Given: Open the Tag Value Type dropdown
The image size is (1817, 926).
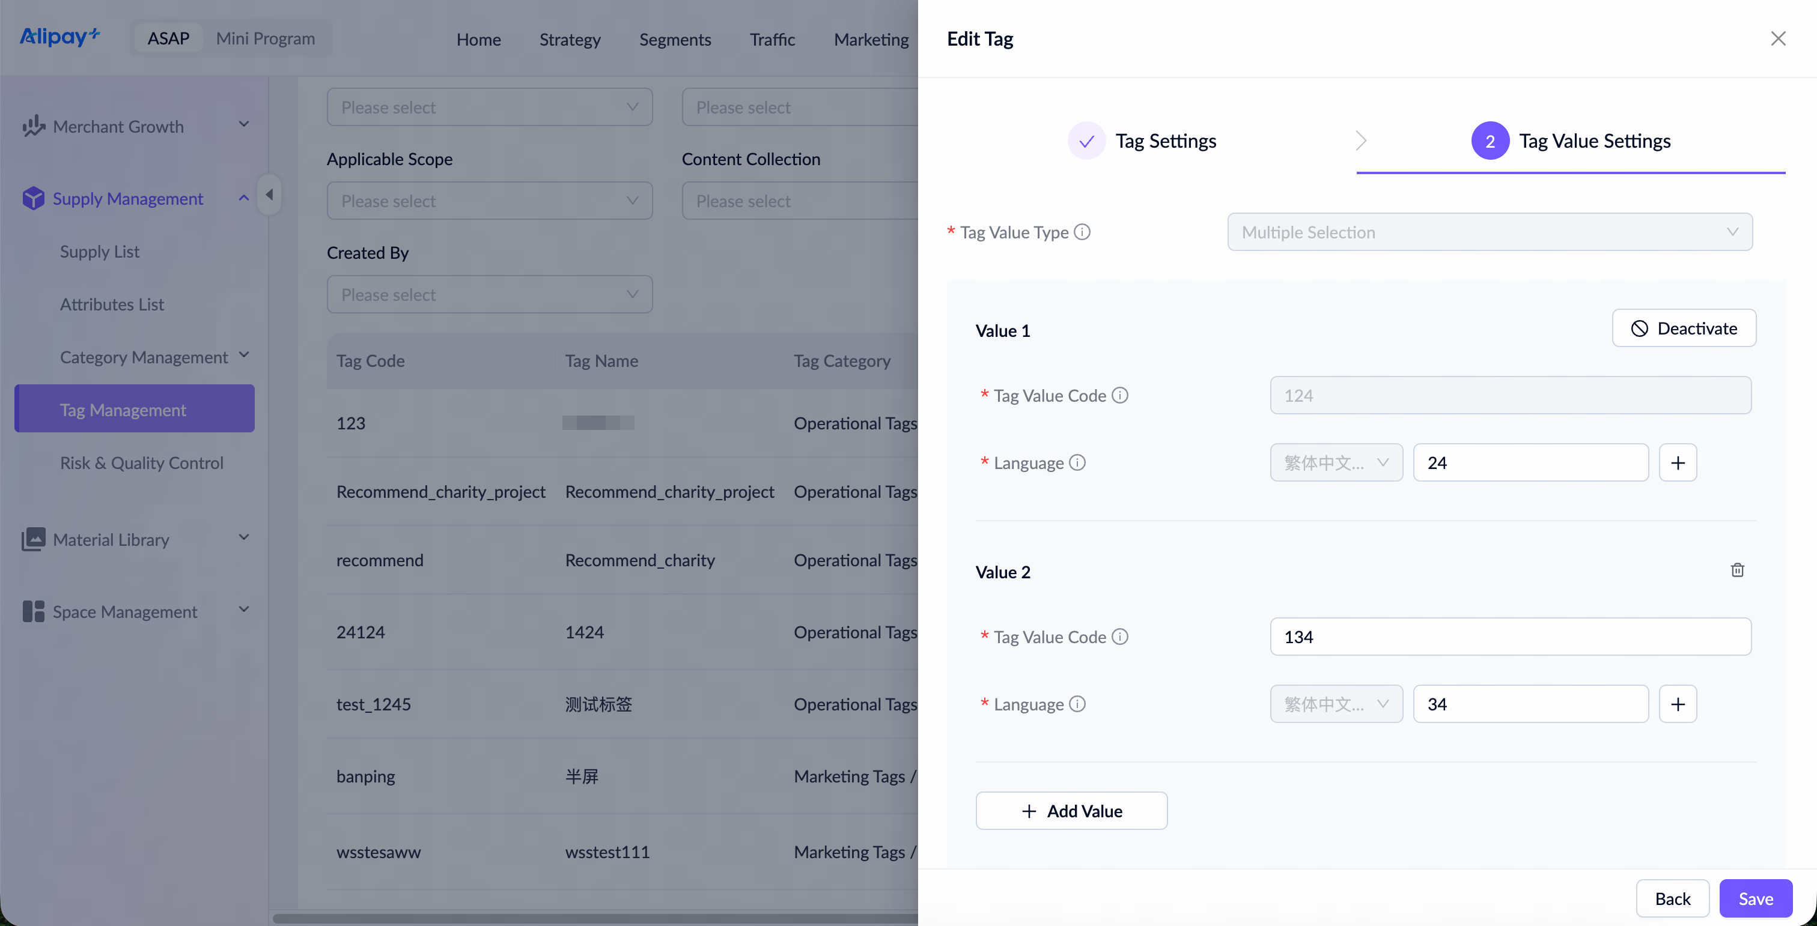Looking at the screenshot, I should [1490, 232].
